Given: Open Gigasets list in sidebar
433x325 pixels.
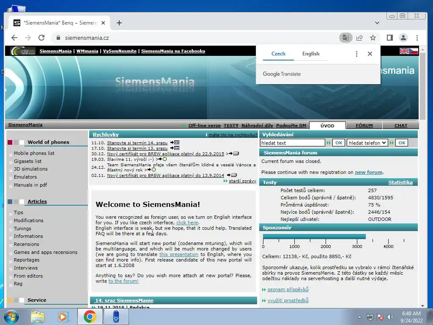Looking at the screenshot, I should pos(27,161).
